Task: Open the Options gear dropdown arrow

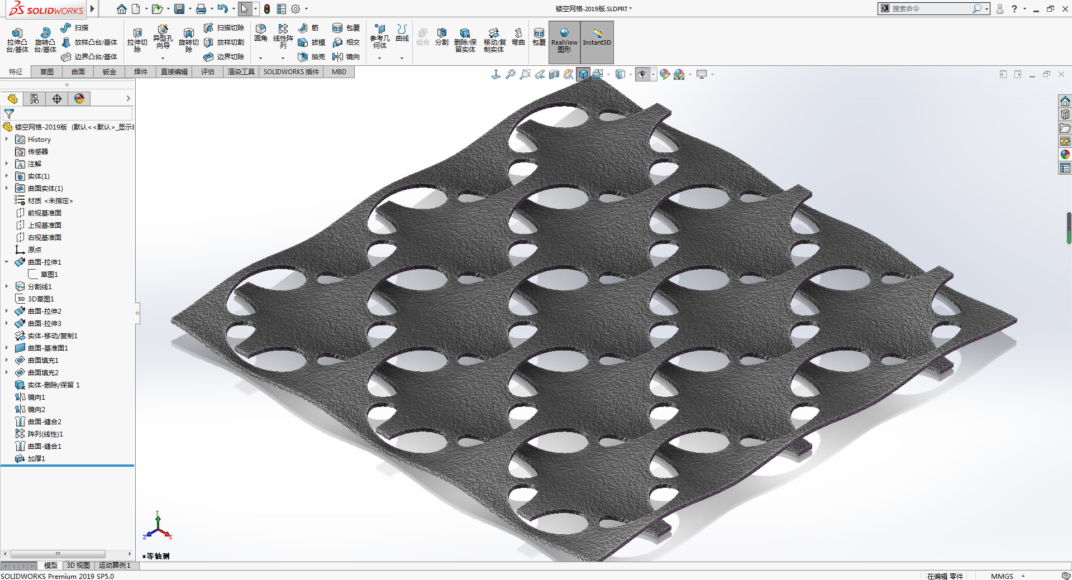Action: click(306, 9)
